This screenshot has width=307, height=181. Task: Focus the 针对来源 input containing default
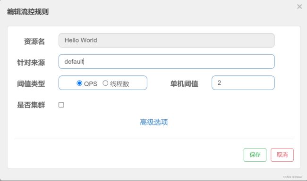click(167, 62)
